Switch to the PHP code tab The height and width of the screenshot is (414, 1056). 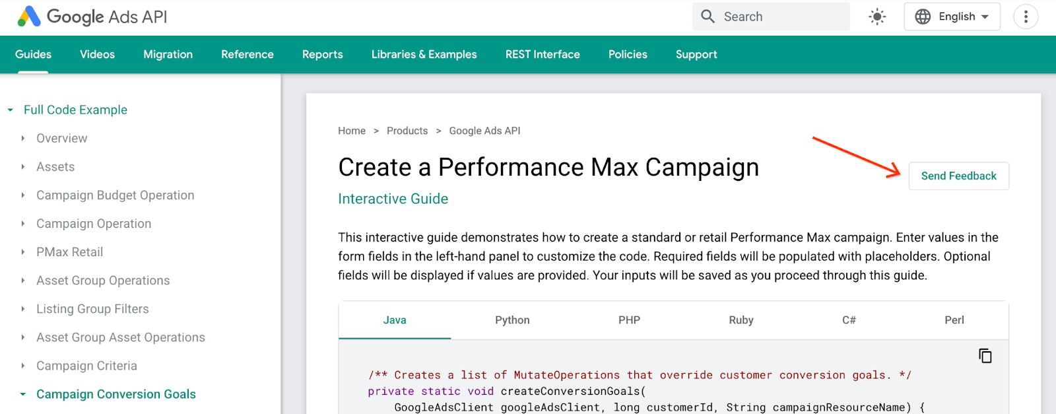click(x=629, y=320)
